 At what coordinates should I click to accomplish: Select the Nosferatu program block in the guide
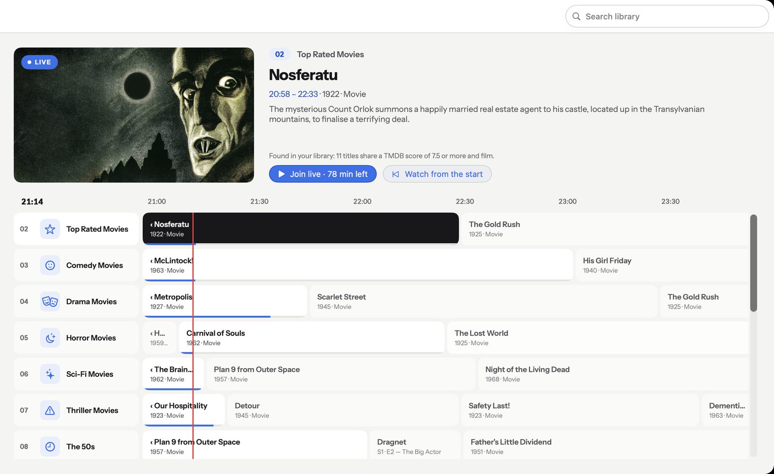click(x=300, y=228)
